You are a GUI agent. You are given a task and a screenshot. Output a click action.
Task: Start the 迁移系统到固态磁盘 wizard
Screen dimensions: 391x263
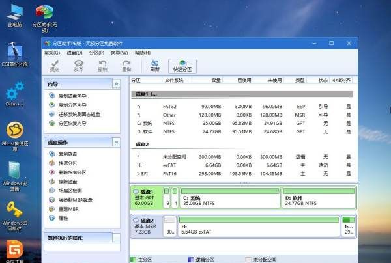[x=78, y=113]
